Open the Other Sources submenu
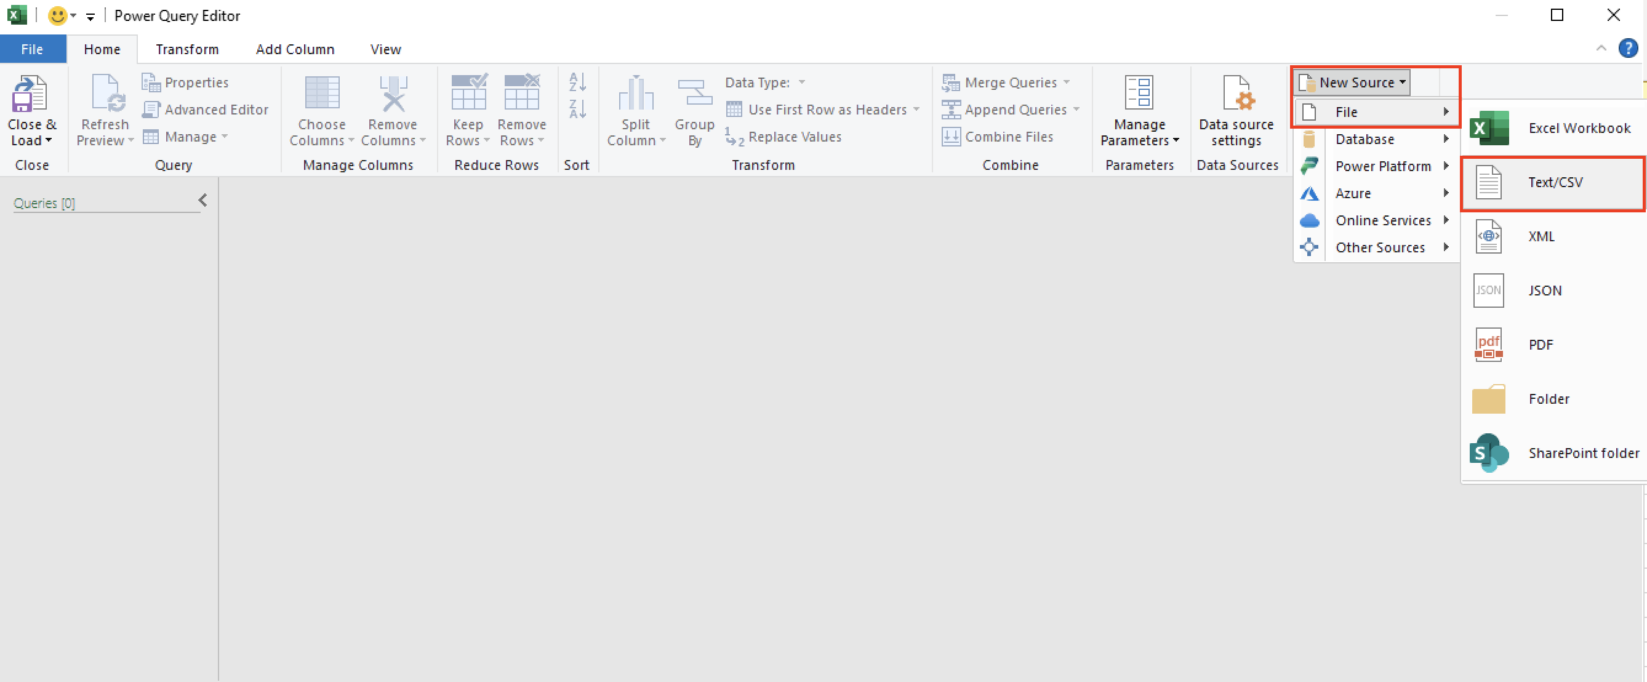The height and width of the screenshot is (682, 1647). point(1376,248)
